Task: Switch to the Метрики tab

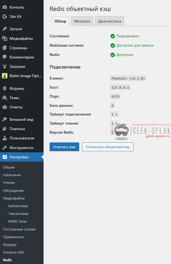Action: coord(82,21)
